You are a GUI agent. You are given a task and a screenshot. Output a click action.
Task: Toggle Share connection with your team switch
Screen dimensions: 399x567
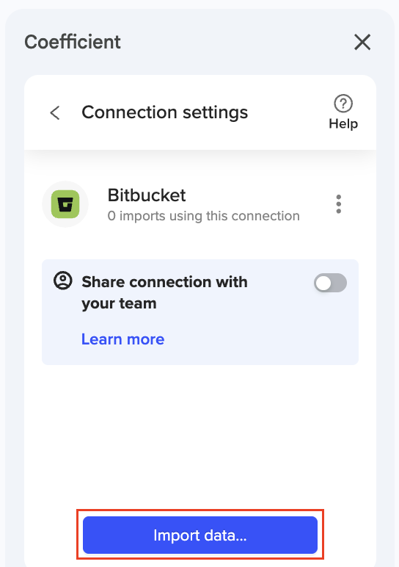pos(330,283)
